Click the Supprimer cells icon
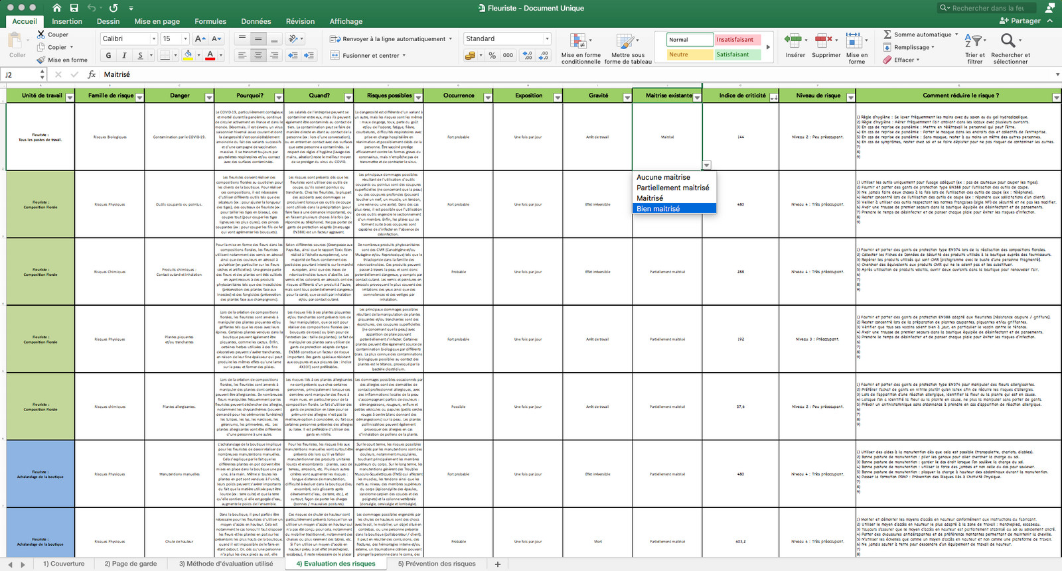 (x=824, y=41)
